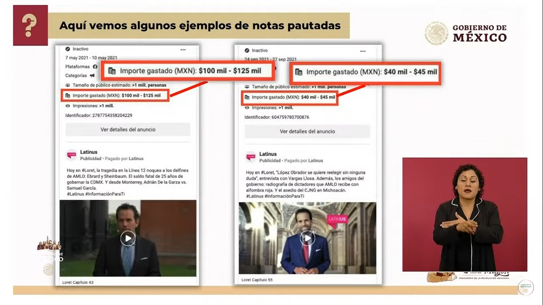
Task: Click the hashtag #Loret in the right post
Action: [268, 173]
